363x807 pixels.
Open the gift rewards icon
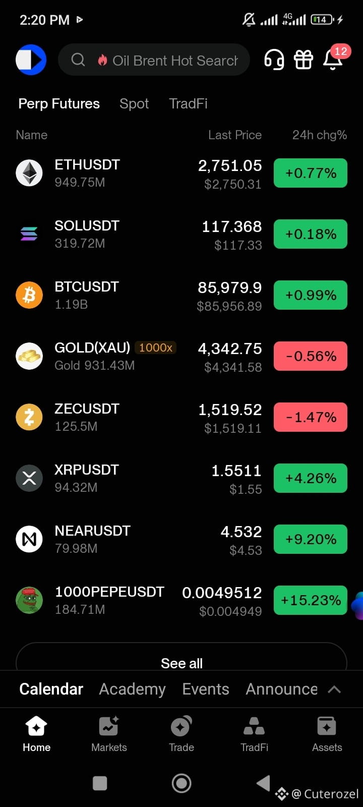(304, 60)
